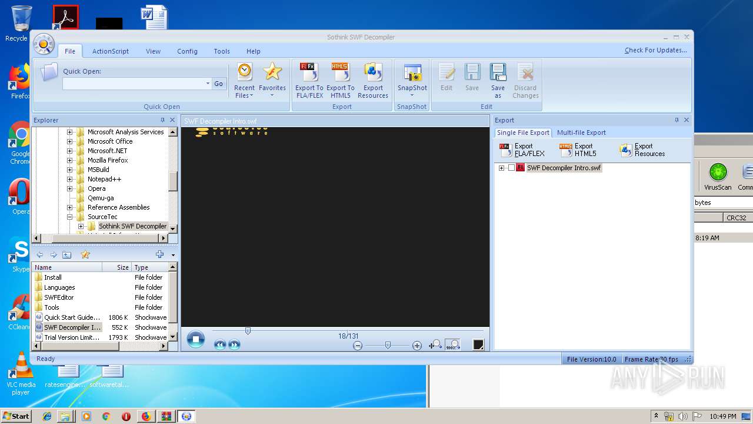Open the Config ribbon tab

[187, 51]
